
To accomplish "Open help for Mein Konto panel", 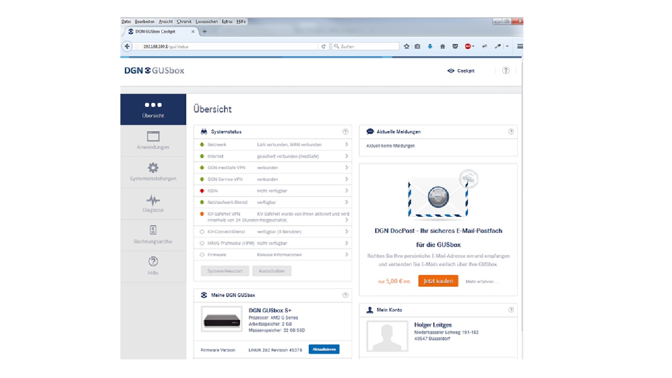I will (x=511, y=309).
